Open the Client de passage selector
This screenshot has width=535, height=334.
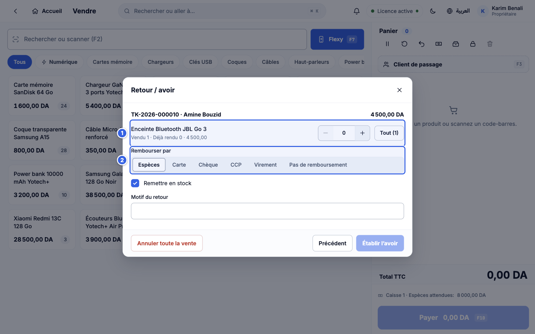(x=453, y=64)
